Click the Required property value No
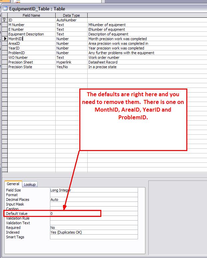 [x=94, y=228]
